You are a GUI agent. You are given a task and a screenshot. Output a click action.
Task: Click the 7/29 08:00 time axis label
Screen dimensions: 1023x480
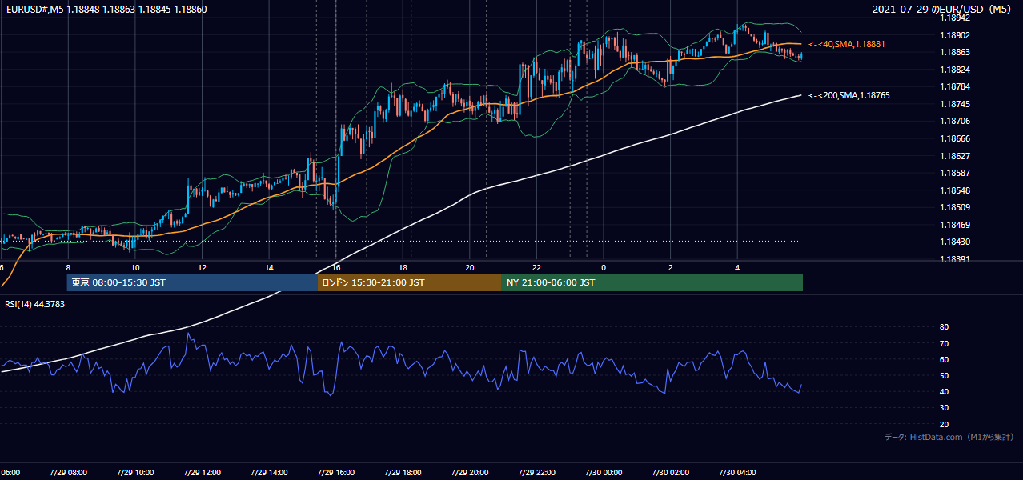(x=68, y=472)
